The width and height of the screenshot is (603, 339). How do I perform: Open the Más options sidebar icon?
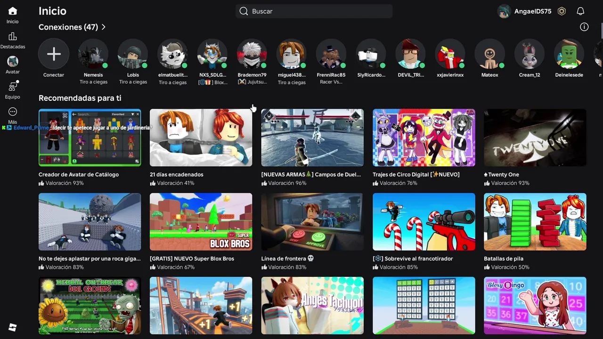pos(13,112)
